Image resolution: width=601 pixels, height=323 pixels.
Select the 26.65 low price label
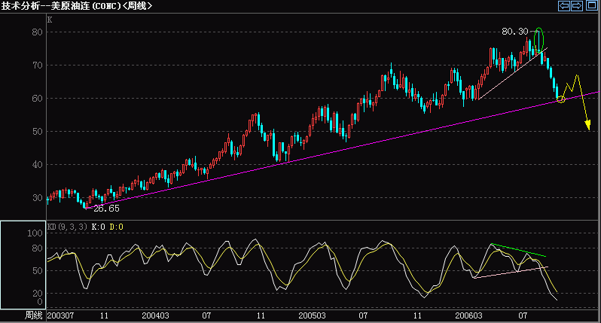[x=105, y=208]
